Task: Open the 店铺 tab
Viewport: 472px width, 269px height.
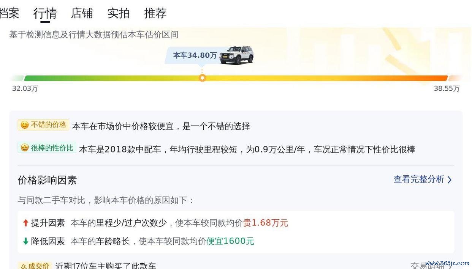Action: click(x=82, y=13)
